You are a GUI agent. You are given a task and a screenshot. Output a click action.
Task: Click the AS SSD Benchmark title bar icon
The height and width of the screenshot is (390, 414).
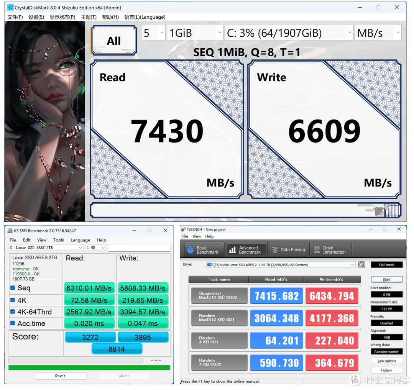coord(10,230)
